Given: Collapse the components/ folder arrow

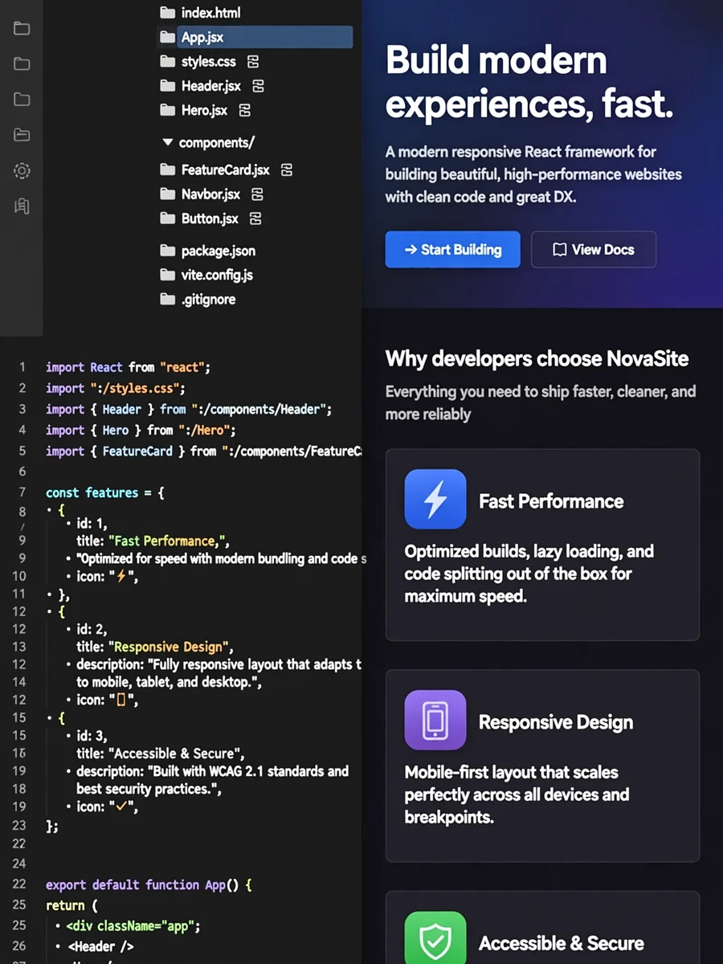Looking at the screenshot, I should coord(167,143).
